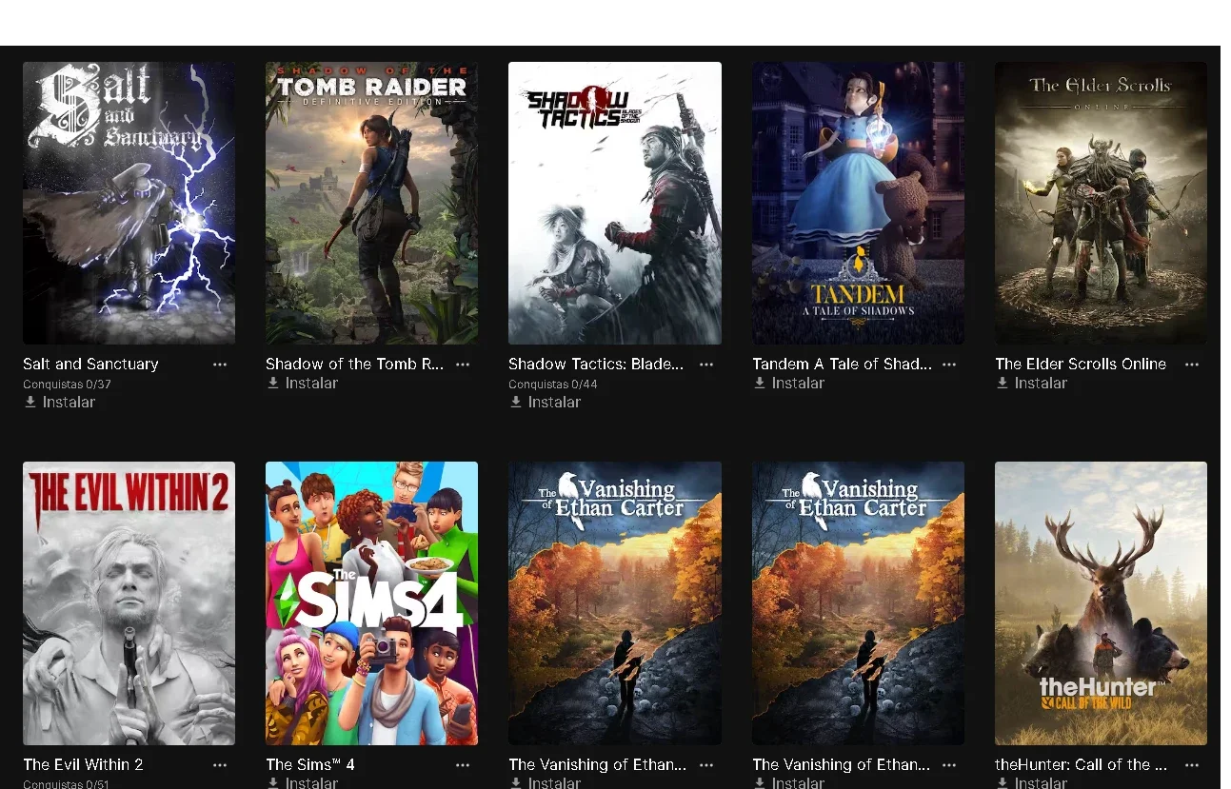Open options menu for Tandem A Tale of Shadows
The width and height of the screenshot is (1231, 789).
point(949,365)
